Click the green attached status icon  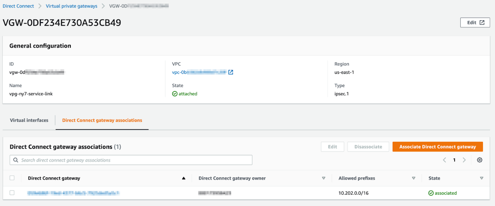[175, 94]
